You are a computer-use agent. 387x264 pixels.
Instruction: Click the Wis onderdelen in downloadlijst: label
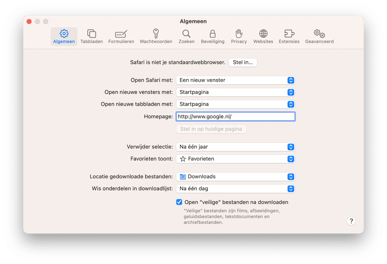pyautogui.click(x=132, y=189)
